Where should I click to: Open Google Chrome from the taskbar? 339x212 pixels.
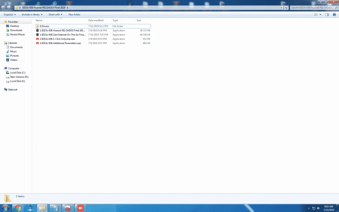[18, 208]
